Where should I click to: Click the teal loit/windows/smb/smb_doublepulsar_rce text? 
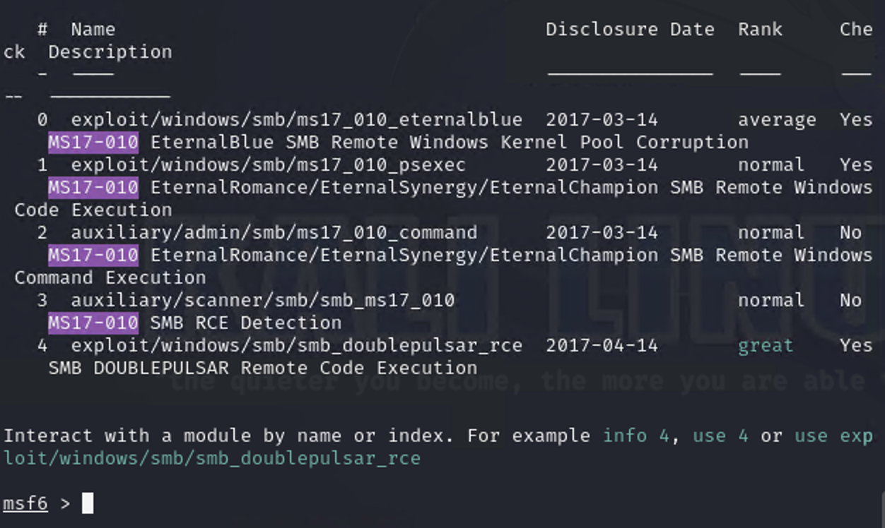(212, 459)
